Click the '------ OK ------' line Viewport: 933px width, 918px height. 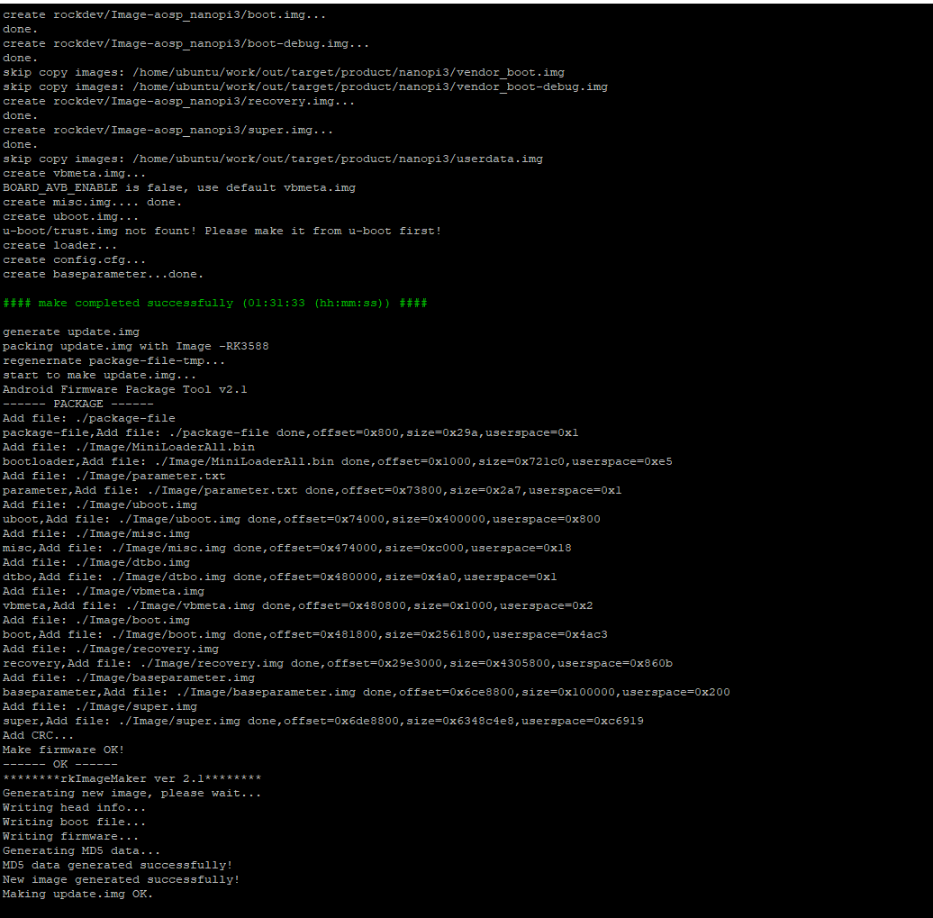pyautogui.click(x=59, y=764)
